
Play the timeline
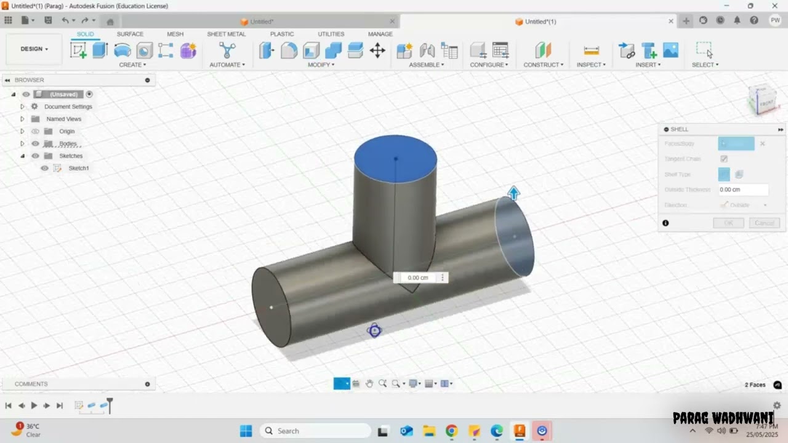point(34,405)
